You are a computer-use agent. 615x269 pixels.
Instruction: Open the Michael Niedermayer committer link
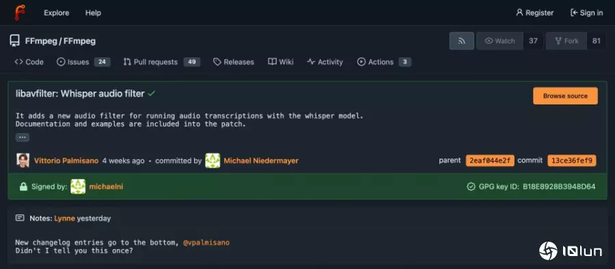pos(261,160)
